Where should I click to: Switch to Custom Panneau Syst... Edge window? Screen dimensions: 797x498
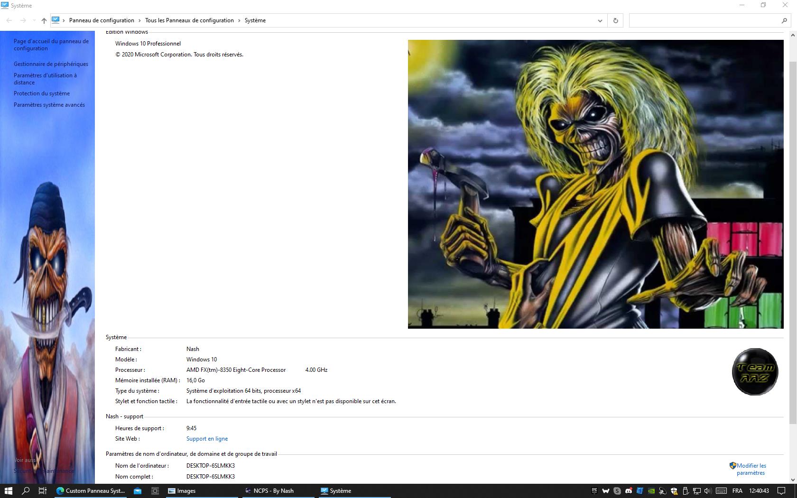[x=91, y=491]
